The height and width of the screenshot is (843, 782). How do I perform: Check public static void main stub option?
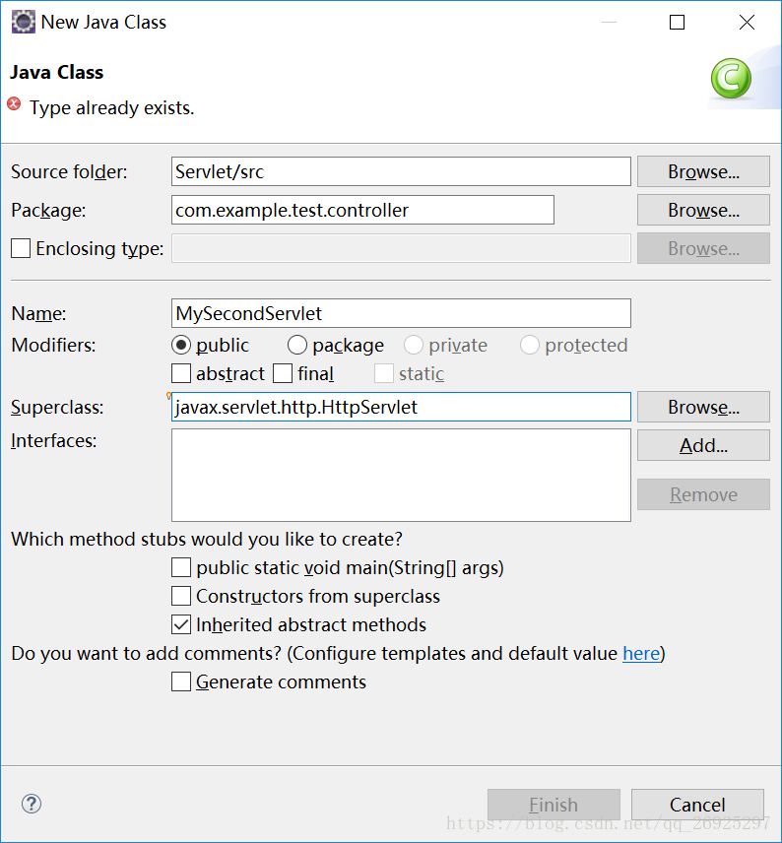pyautogui.click(x=181, y=567)
